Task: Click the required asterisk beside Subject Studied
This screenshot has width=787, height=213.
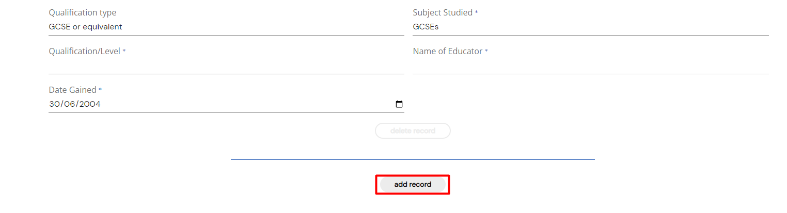Action: 476,13
